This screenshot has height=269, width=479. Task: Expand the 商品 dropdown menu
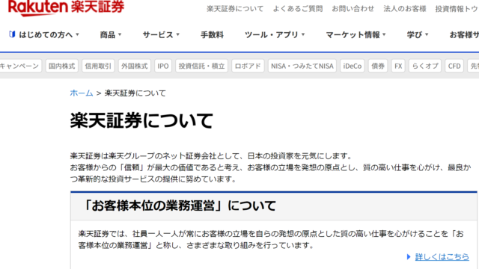point(111,35)
